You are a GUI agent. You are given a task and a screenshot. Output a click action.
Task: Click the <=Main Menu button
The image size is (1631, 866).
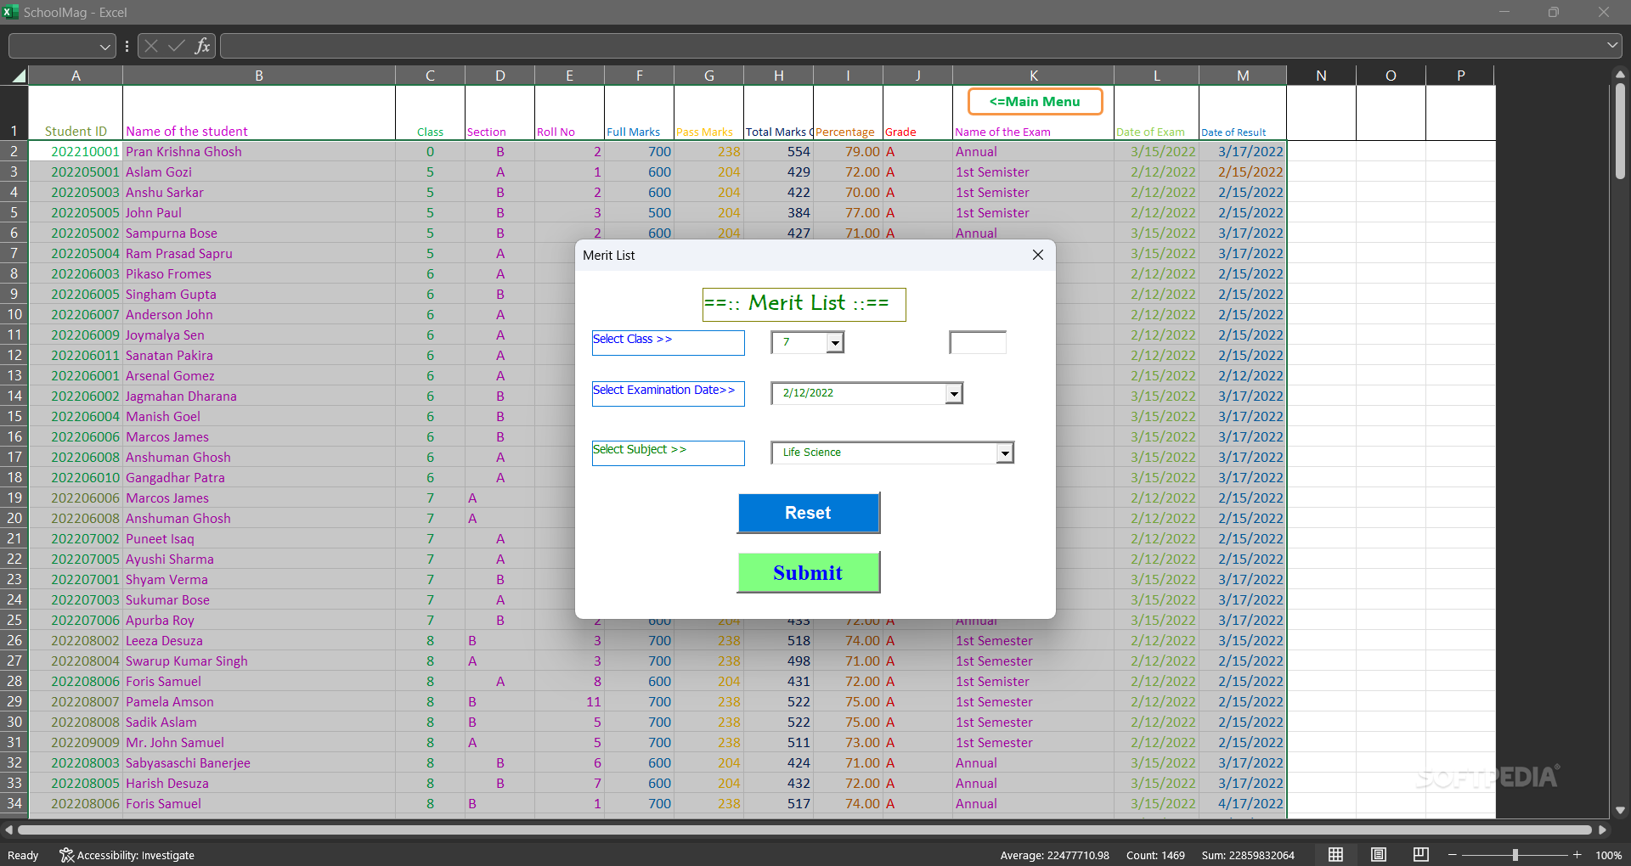[x=1035, y=102]
